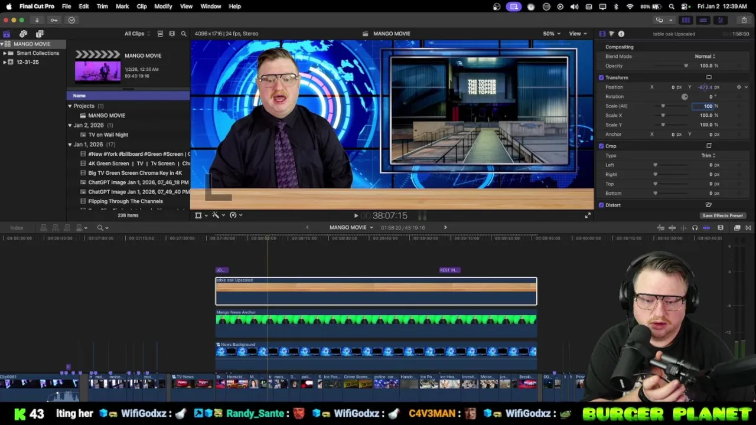Open the Titles and Generators sidebar
Screen dimensions: 756x425
point(40,34)
